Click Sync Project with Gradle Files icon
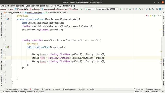The image size is (165, 93). (x=146, y=9)
